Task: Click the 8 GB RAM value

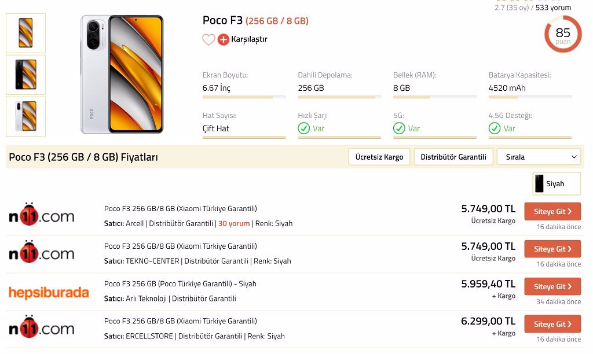Action: click(402, 88)
